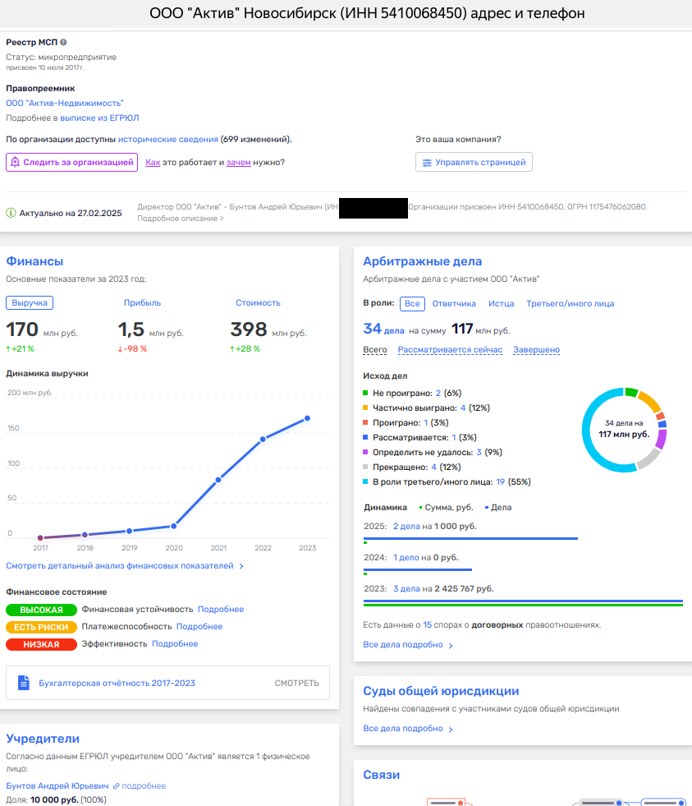Image resolution: width=692 pixels, height=806 pixels.
Task: Select the Стоимость finance tab
Action: tap(258, 303)
